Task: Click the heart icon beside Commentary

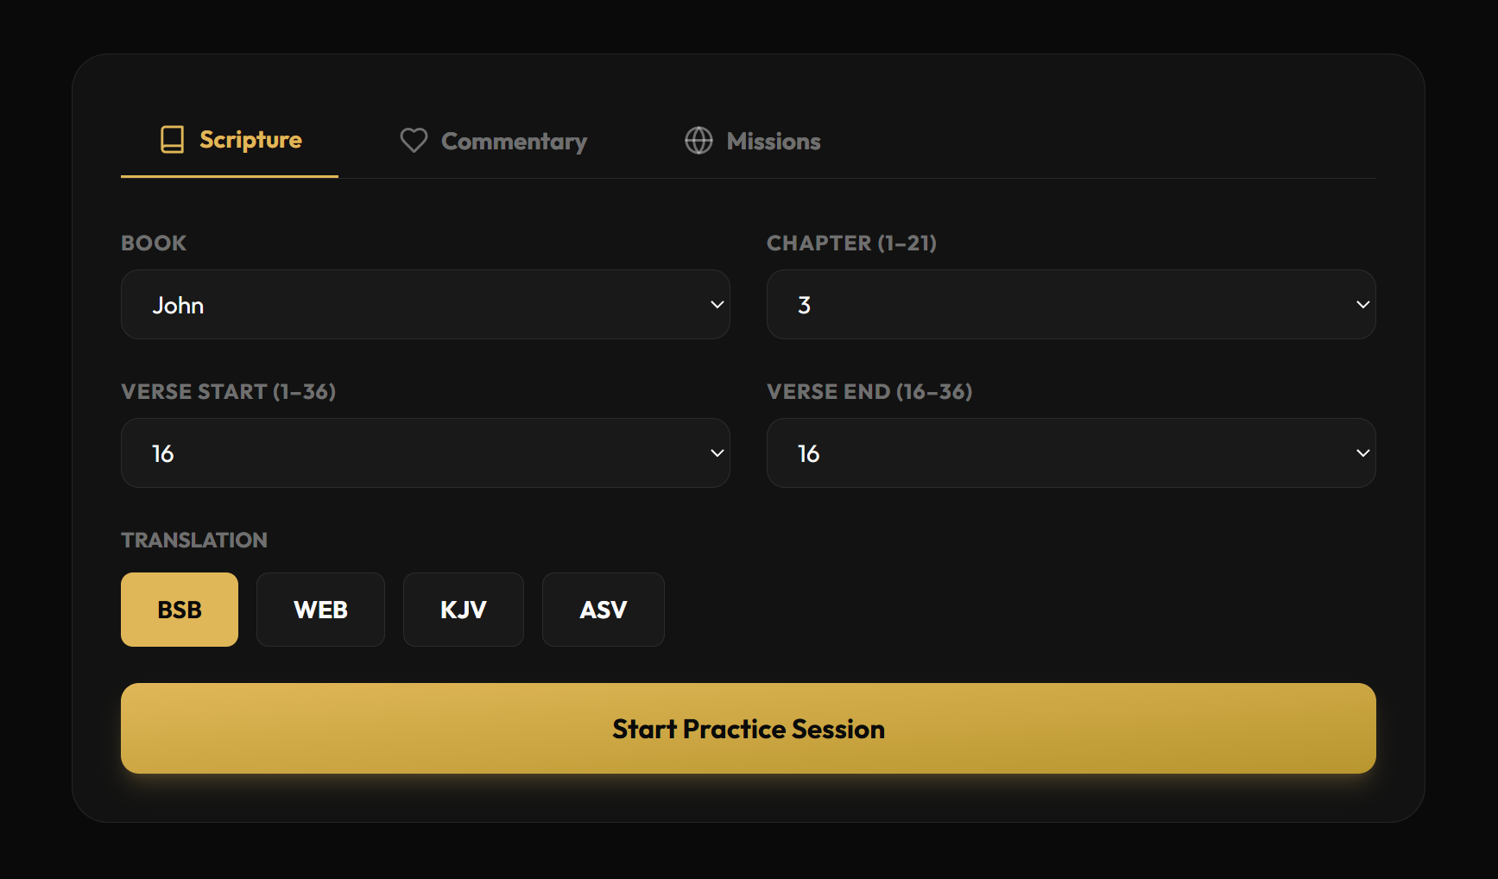Action: click(x=414, y=140)
